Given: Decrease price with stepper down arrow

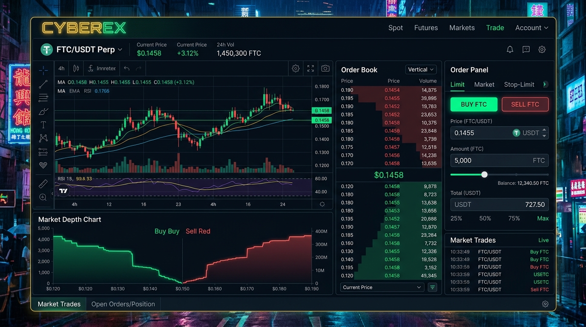Looking at the screenshot, I should [x=544, y=136].
